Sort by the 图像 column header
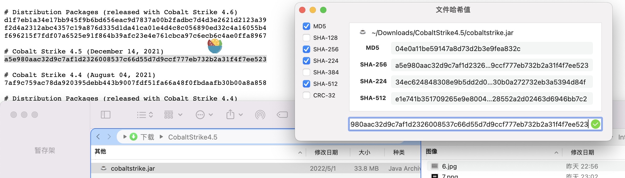Screen dimensions: 625x178 tap(432, 152)
